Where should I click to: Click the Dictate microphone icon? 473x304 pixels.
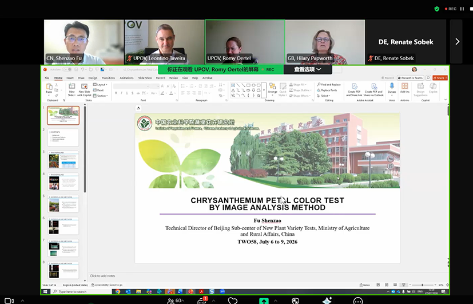(x=392, y=88)
